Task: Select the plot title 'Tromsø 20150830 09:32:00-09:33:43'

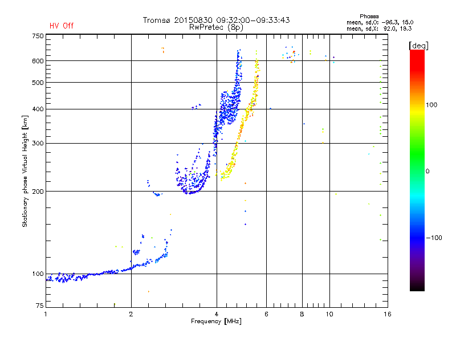Action: coord(216,20)
